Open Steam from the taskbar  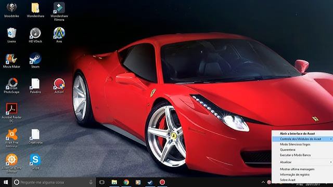point(150,182)
